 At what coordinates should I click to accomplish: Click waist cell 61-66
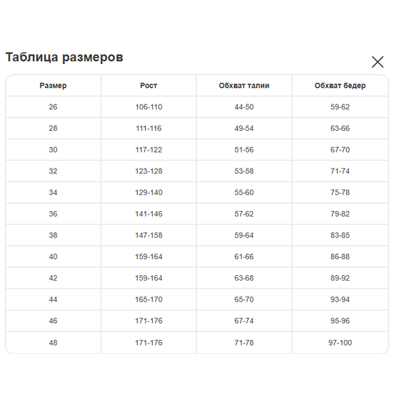click(244, 257)
